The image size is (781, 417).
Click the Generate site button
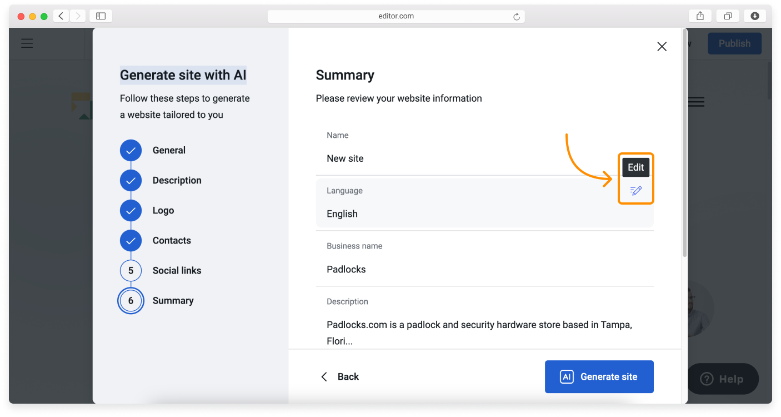[x=599, y=376]
